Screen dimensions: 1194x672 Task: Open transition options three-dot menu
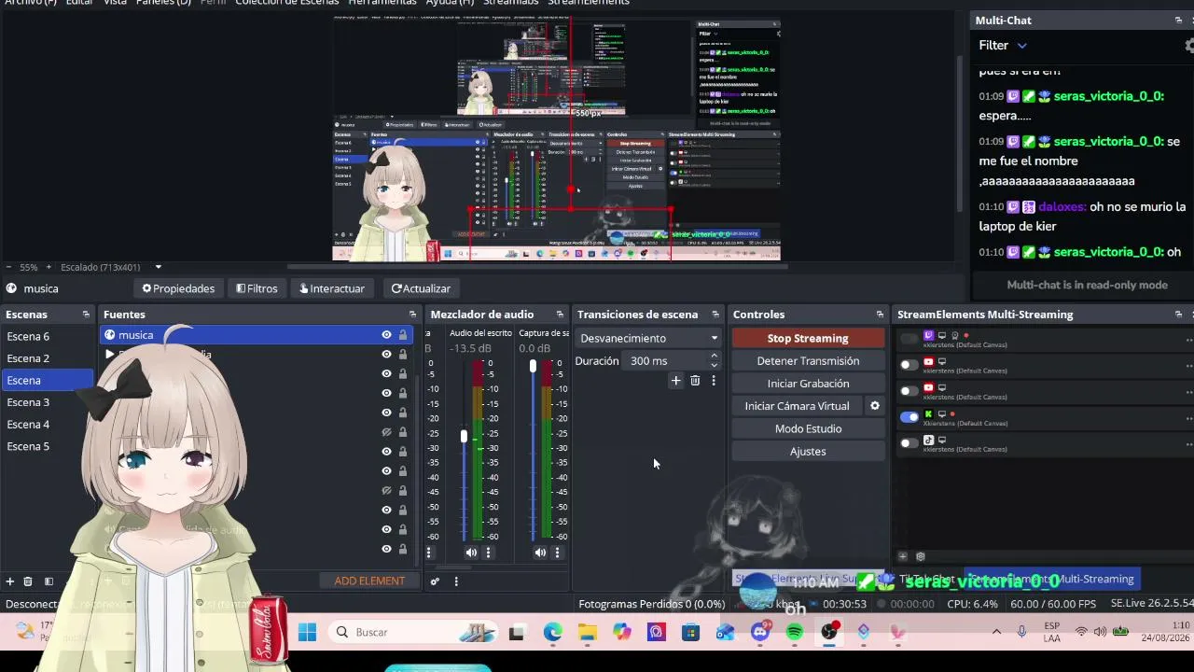point(714,381)
